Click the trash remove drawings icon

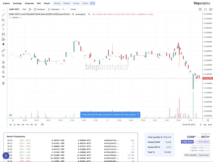[3, 83]
